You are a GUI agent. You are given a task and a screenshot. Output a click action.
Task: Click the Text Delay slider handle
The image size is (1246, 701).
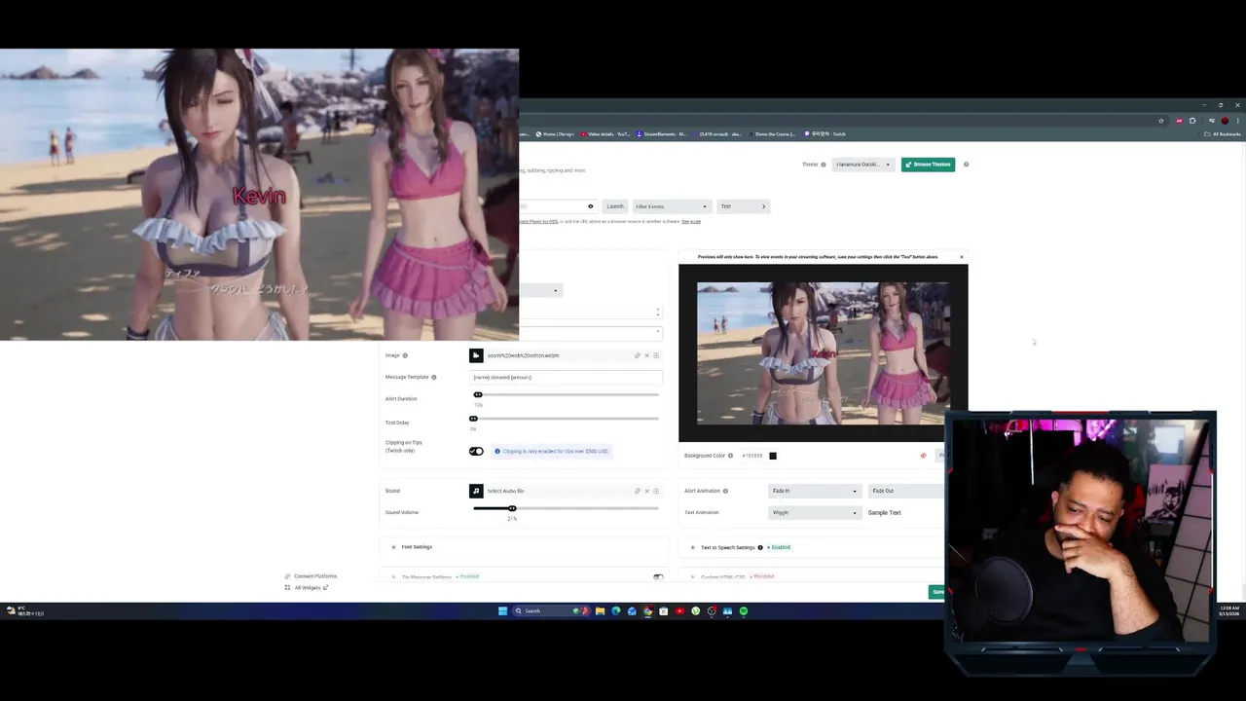(474, 419)
